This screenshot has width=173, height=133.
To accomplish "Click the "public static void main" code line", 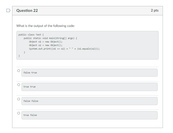I will click(x=50, y=38).
